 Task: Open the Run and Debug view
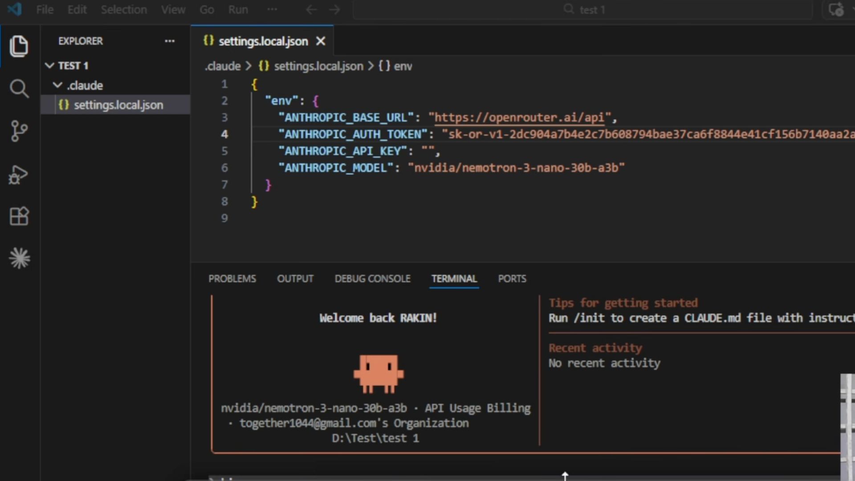19,174
